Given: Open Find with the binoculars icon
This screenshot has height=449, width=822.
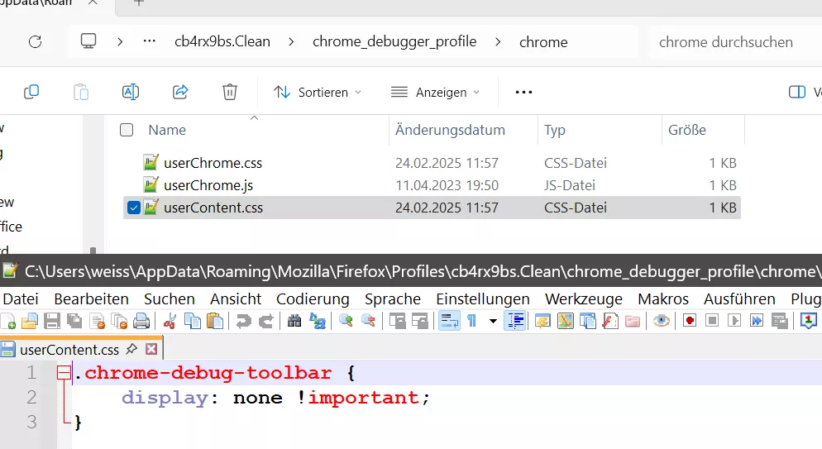Looking at the screenshot, I should tap(294, 321).
